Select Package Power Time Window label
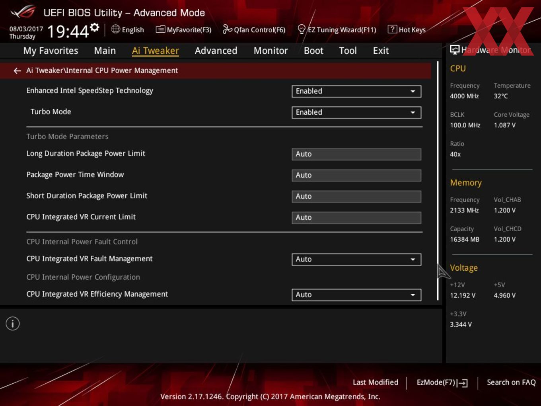Viewport: 541px width, 406px height. point(75,175)
